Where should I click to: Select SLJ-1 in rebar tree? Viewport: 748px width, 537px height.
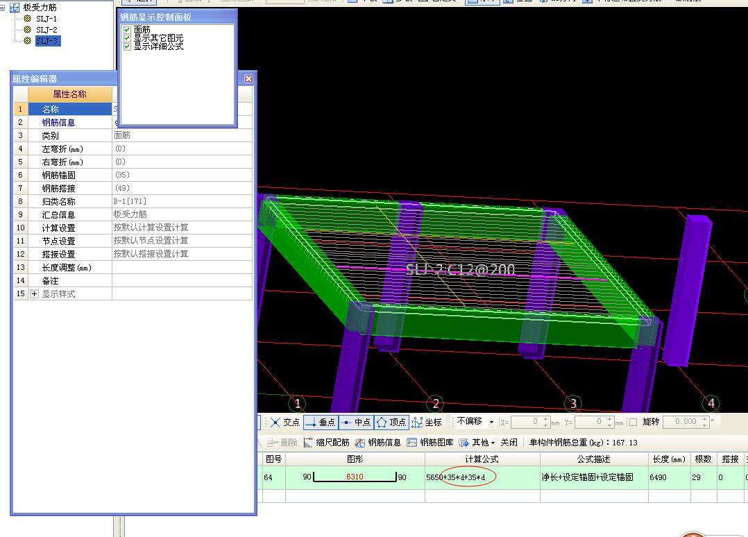46,19
